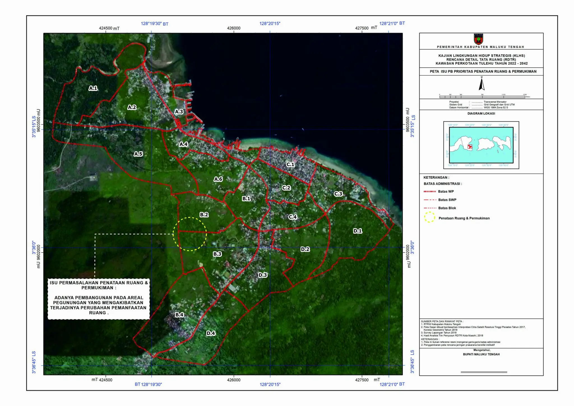Click the B.2 block label
This screenshot has height=406, width=574.
[x=204, y=215]
